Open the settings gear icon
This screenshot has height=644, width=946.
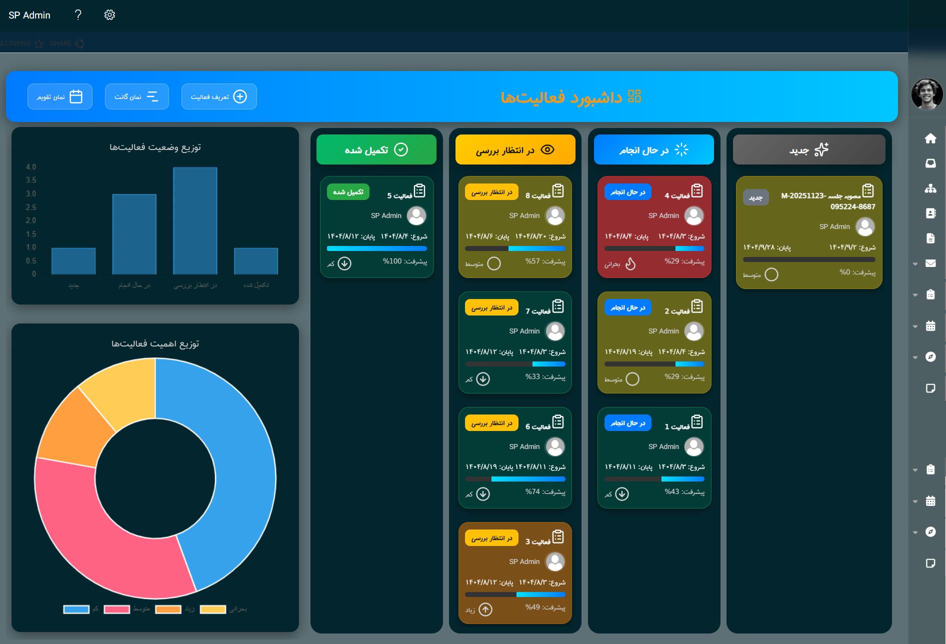tap(109, 15)
